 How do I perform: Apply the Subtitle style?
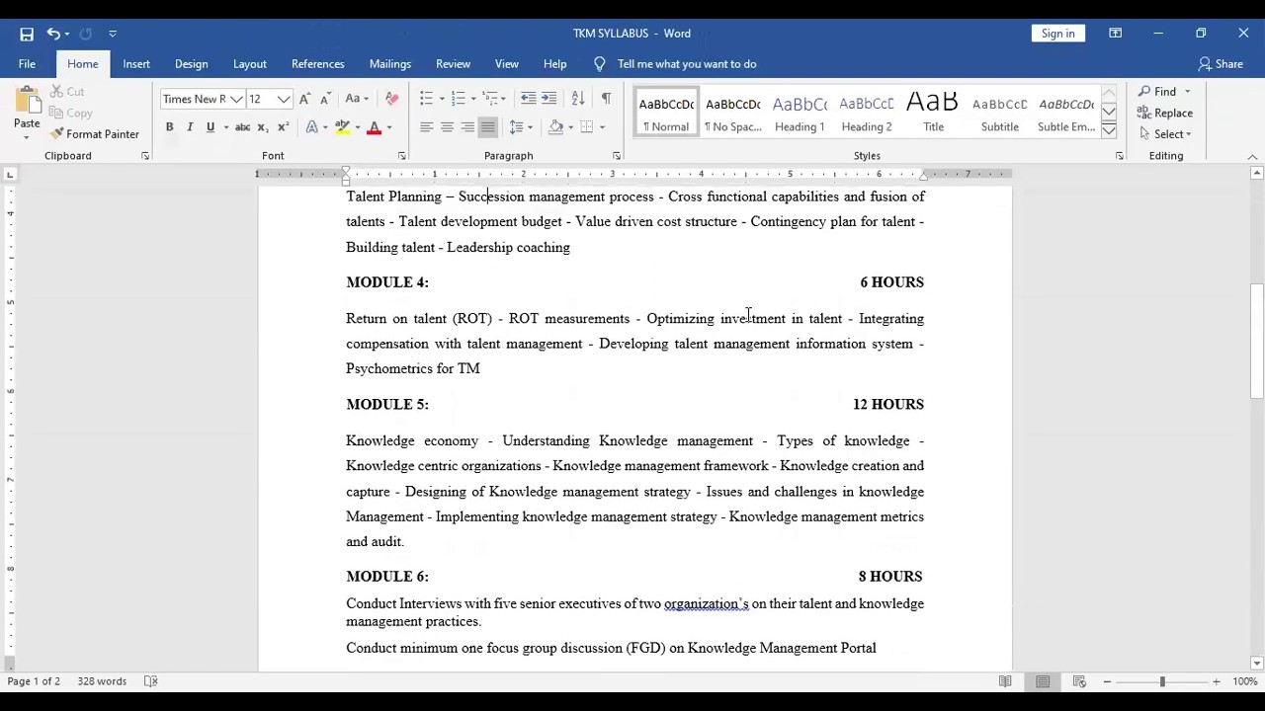(x=1000, y=112)
